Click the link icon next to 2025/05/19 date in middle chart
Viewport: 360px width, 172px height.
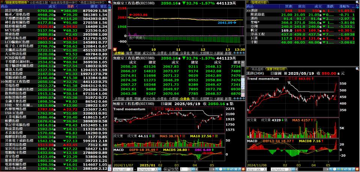(x=159, y=169)
